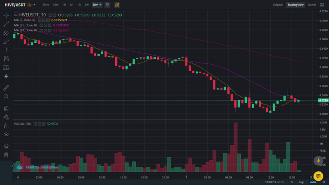Select the TradingView chart tab
The image size is (329, 185).
(x=296, y=5)
